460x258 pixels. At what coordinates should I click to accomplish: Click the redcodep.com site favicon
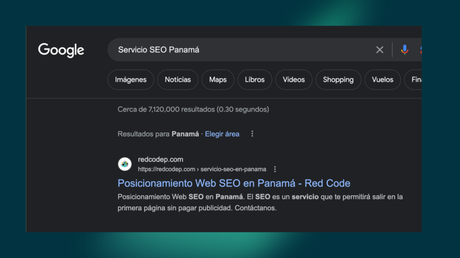(124, 164)
